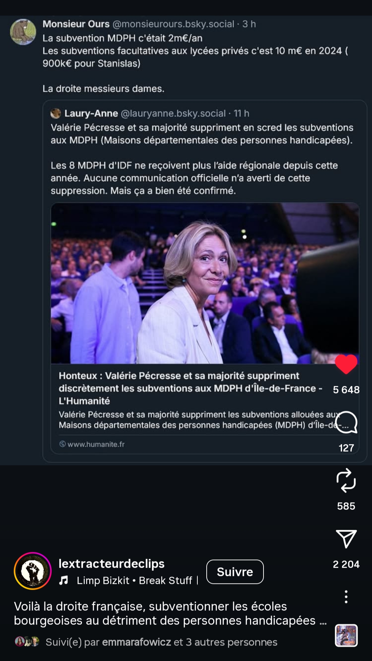Tap the stacked follower avatars

point(27,642)
